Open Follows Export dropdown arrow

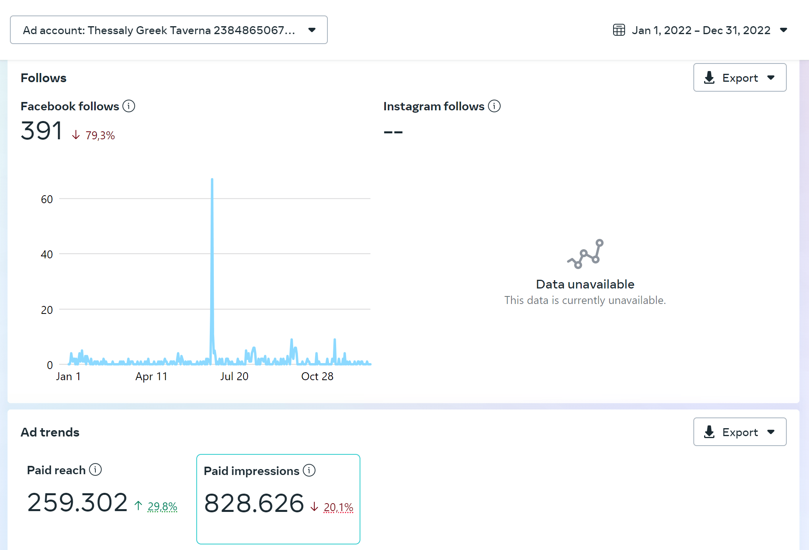click(771, 78)
